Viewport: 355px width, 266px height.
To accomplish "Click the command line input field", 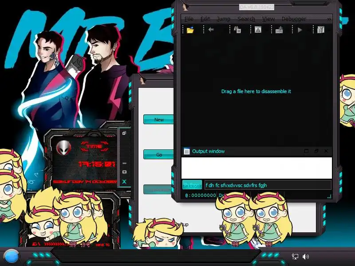I will click(x=268, y=185).
